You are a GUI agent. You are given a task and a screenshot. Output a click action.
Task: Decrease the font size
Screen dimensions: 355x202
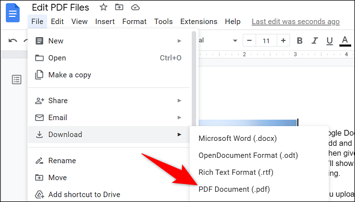point(250,40)
